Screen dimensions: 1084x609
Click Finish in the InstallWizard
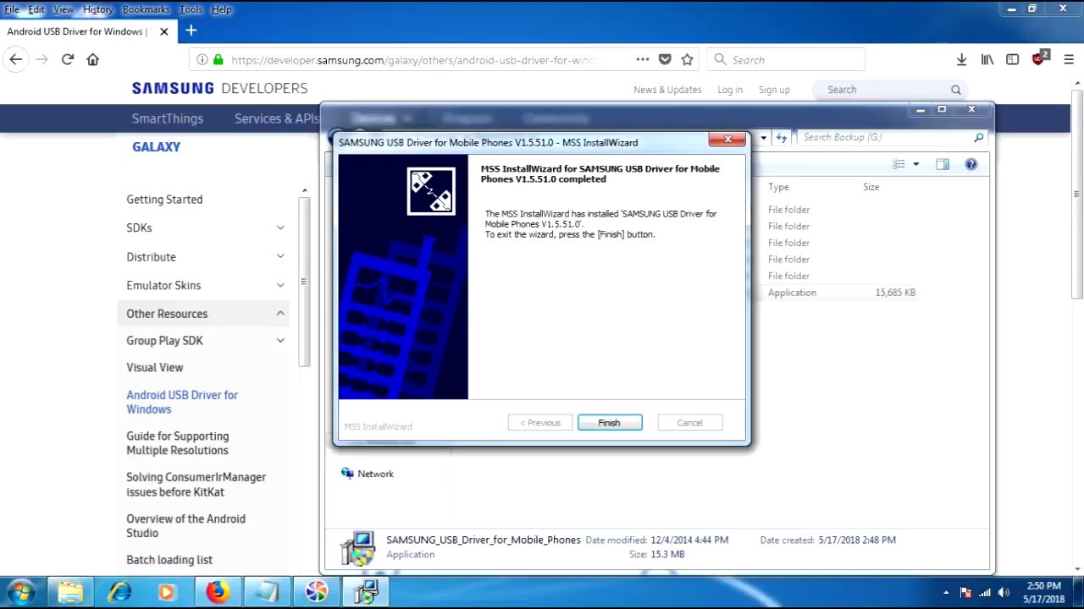click(x=610, y=423)
